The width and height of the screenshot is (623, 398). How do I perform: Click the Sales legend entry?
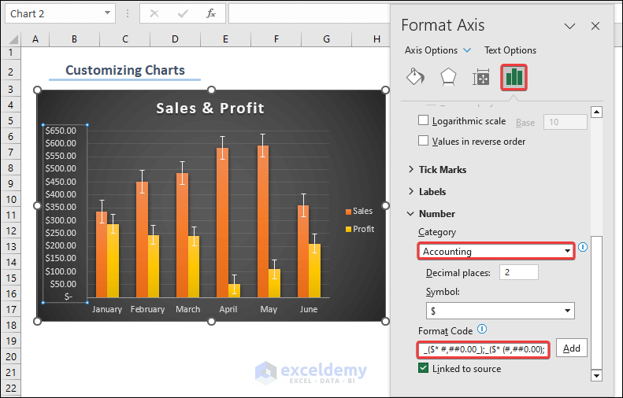(359, 211)
